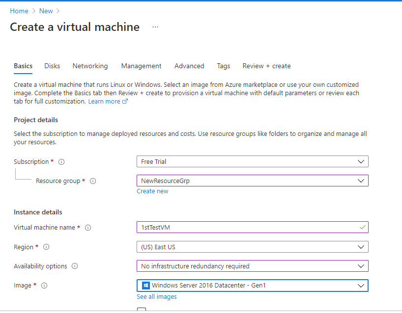
Task: Open the Tags tab
Action: [x=224, y=66]
